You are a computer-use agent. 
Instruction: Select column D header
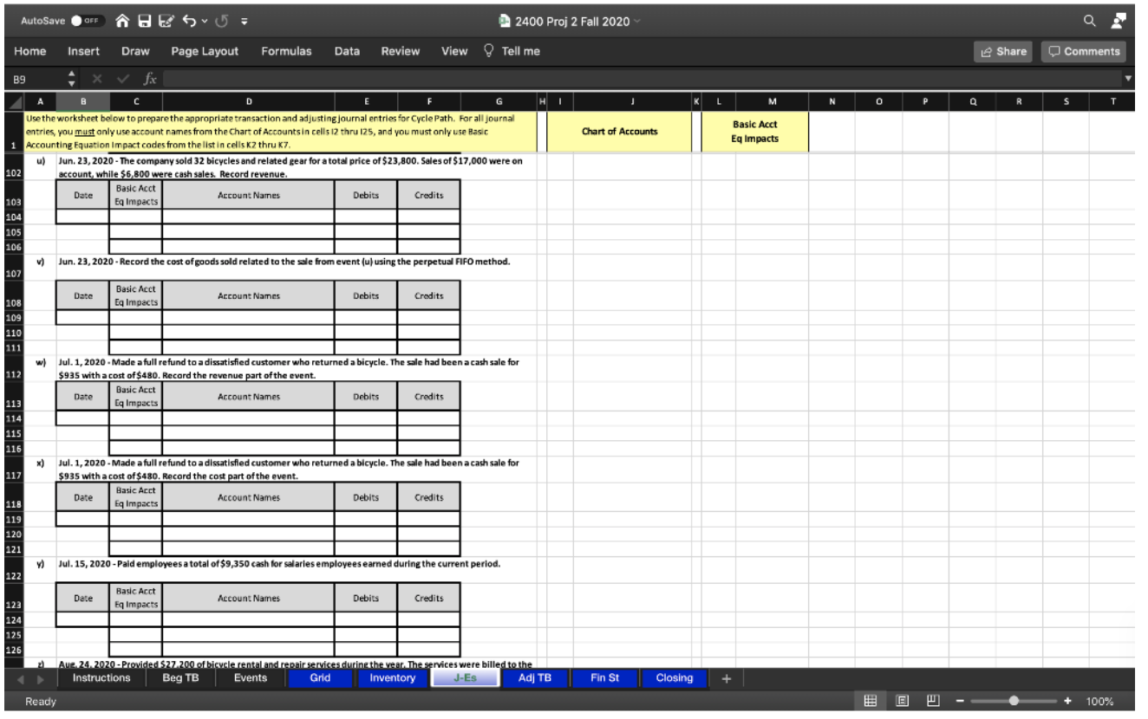point(248,102)
